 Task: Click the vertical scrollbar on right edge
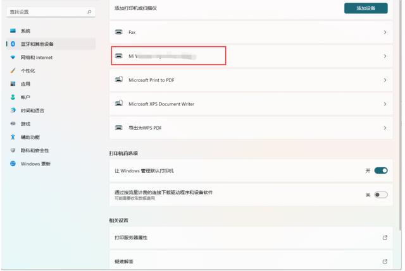pyautogui.click(x=401, y=115)
